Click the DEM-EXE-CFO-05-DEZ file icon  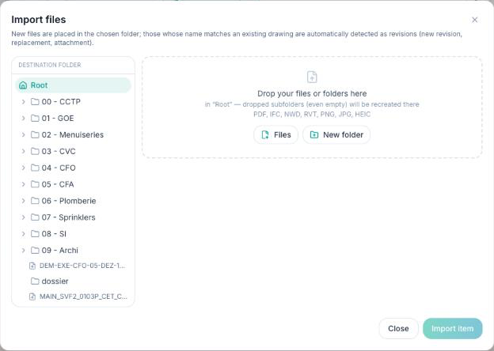pos(32,266)
